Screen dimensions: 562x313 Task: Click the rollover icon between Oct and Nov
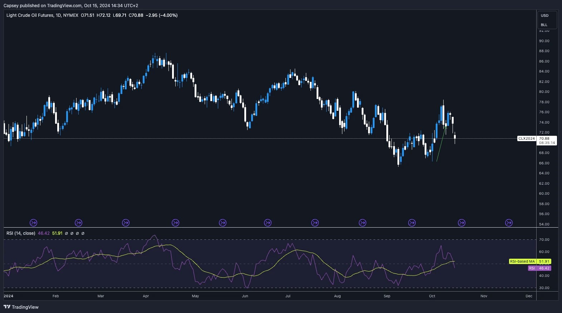coord(461,223)
